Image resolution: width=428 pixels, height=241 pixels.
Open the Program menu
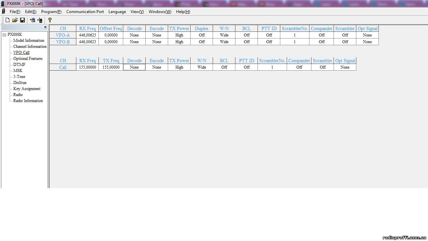tap(51, 11)
